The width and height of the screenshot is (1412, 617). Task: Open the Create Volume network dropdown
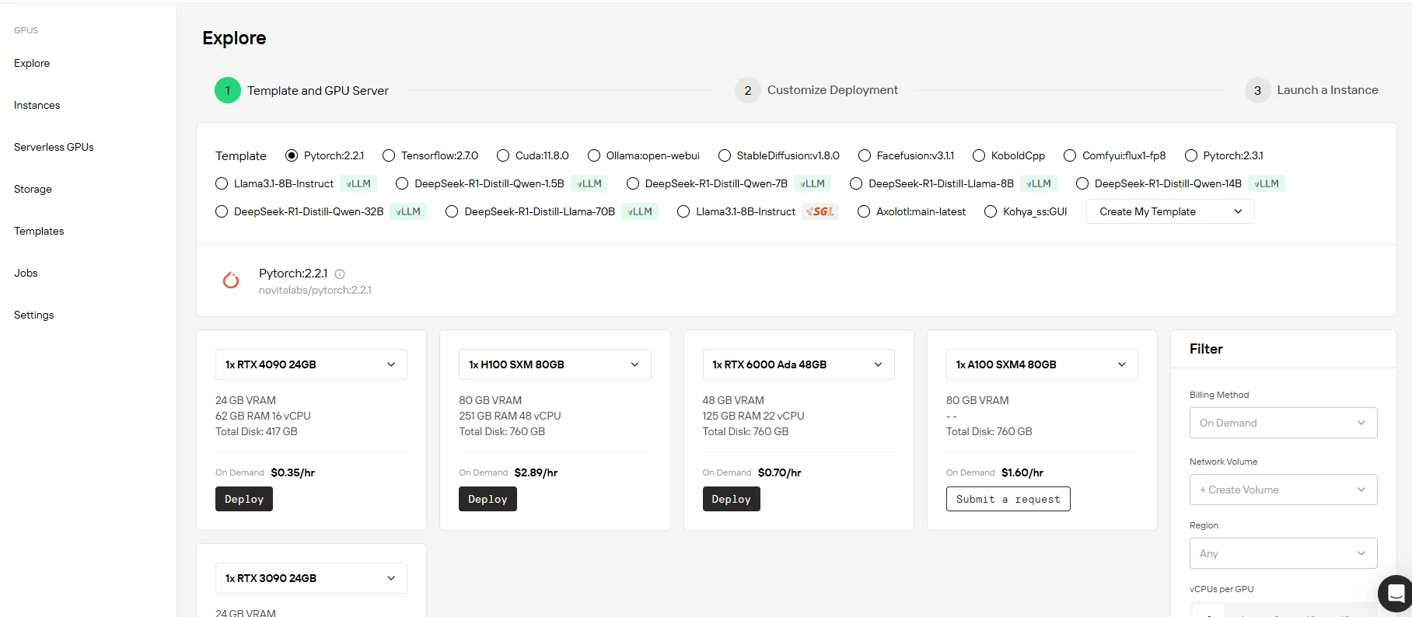click(1283, 490)
